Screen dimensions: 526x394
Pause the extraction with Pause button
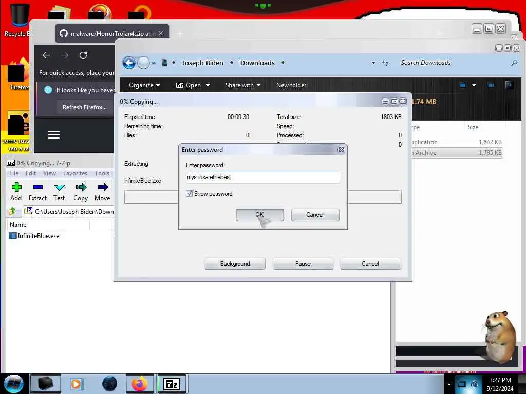pos(303,264)
